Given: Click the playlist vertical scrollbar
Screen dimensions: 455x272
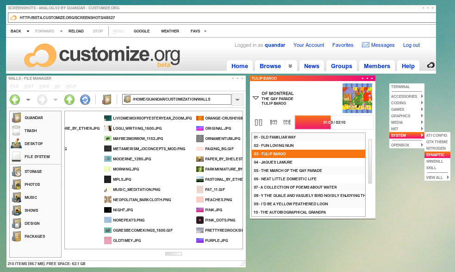Looking at the screenshot, I should pyautogui.click(x=370, y=161).
